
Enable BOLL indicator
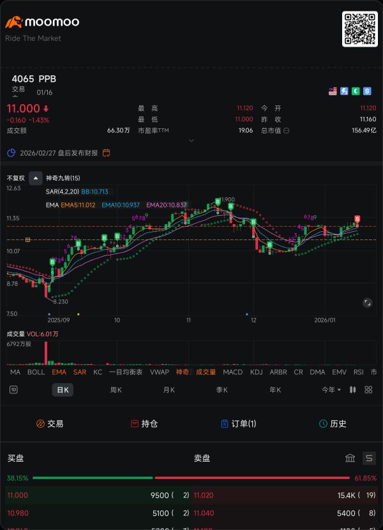click(36, 372)
